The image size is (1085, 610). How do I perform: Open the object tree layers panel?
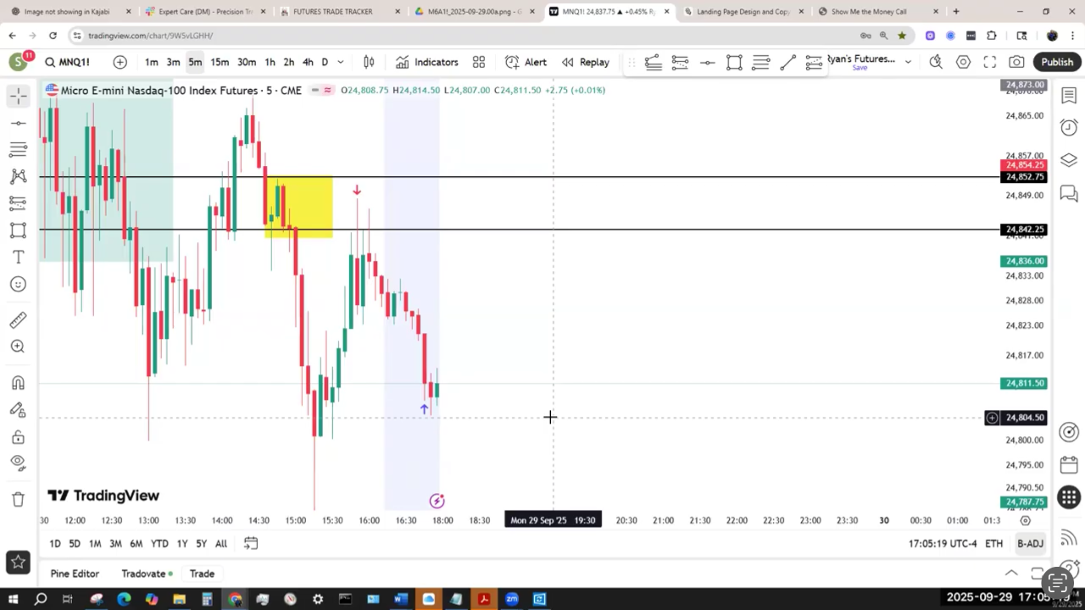pyautogui.click(x=1069, y=160)
